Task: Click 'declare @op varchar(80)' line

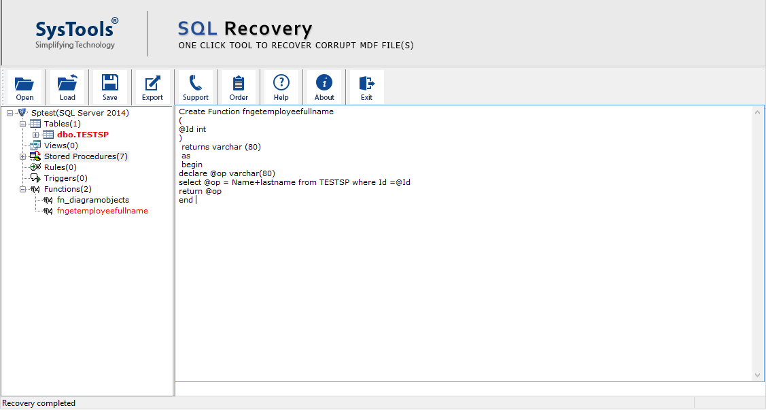Action: (227, 173)
